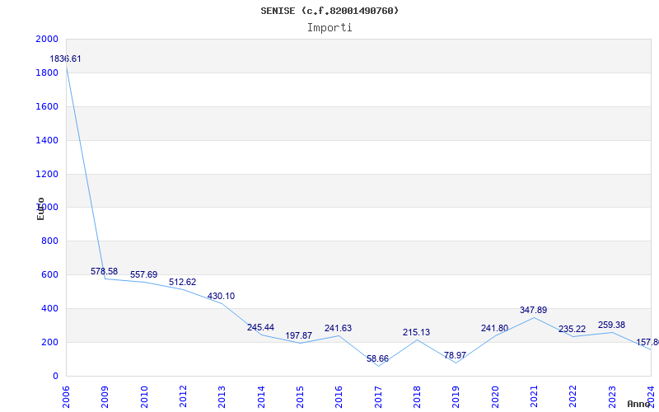Click the 2023 year axis label
Image resolution: width=659 pixels, height=412 pixels.
(612, 397)
